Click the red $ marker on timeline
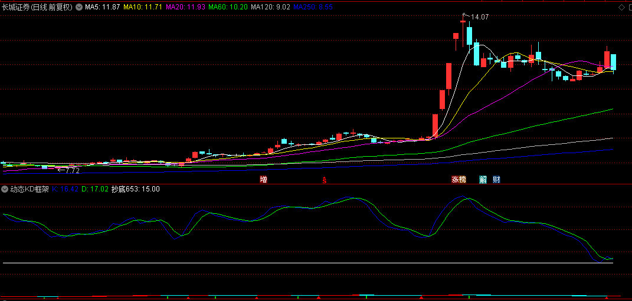 [324, 180]
